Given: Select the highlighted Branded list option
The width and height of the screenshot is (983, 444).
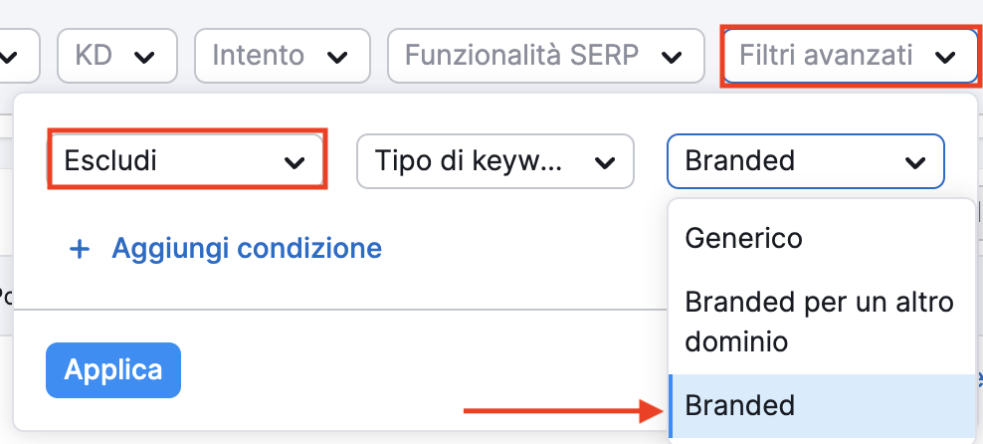Looking at the screenshot, I should [739, 405].
